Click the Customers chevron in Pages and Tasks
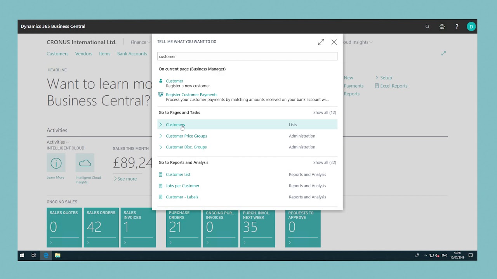 [x=161, y=125]
